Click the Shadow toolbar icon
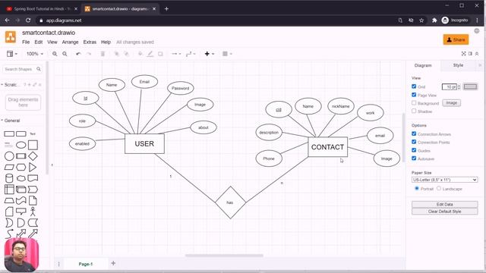This screenshot has height=273, width=486. pyautogui.click(x=160, y=54)
